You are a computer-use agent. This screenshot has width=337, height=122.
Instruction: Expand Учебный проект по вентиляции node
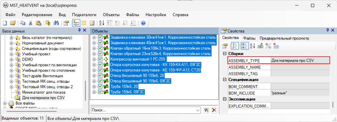tap(12, 65)
